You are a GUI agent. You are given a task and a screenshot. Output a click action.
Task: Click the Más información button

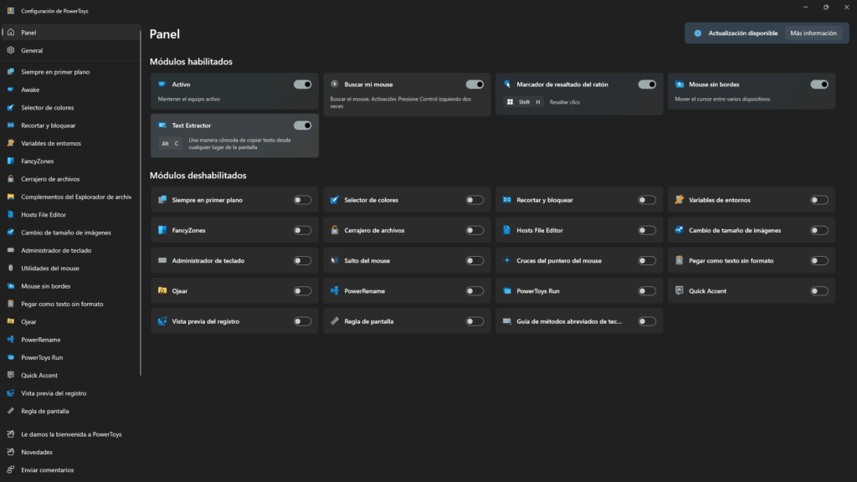(813, 33)
